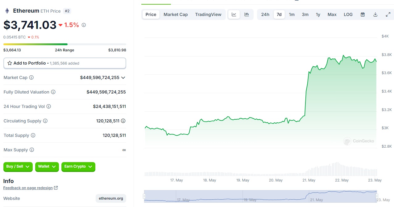
Task: Click the 1,385,566 added text
Action: pos(64,63)
